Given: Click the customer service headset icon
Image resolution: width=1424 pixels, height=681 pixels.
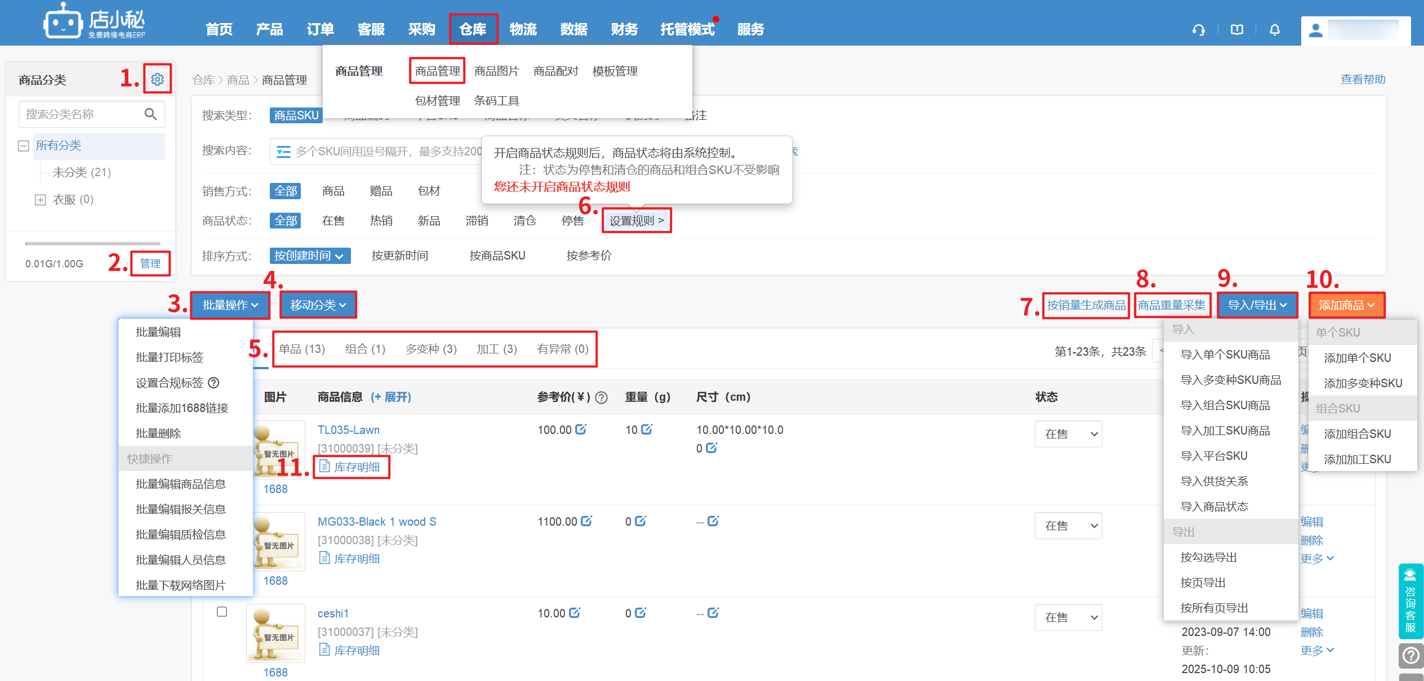Looking at the screenshot, I should [x=1198, y=30].
